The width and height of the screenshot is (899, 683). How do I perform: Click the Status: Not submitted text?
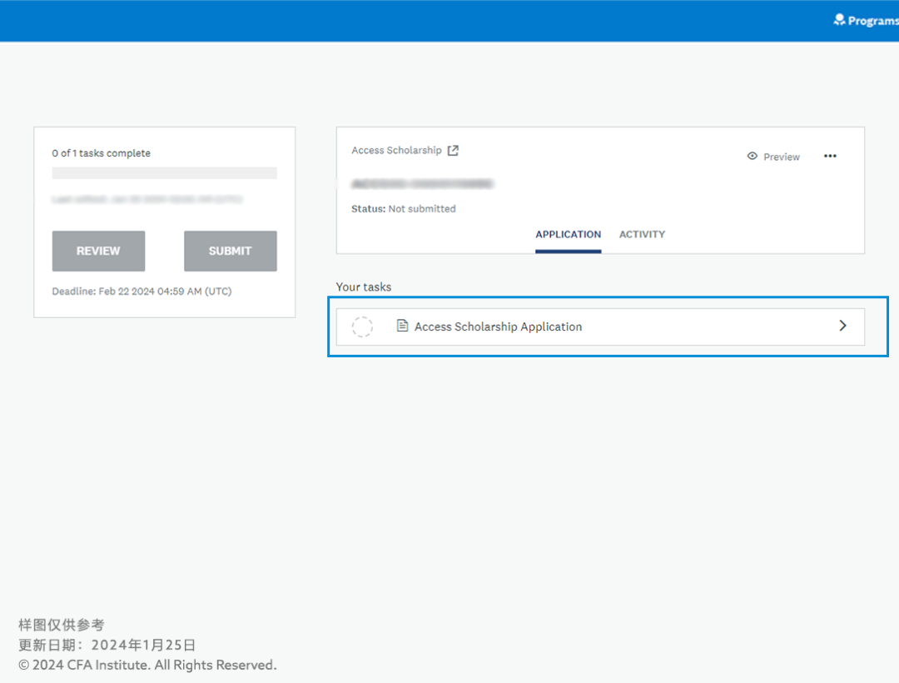[x=404, y=209]
